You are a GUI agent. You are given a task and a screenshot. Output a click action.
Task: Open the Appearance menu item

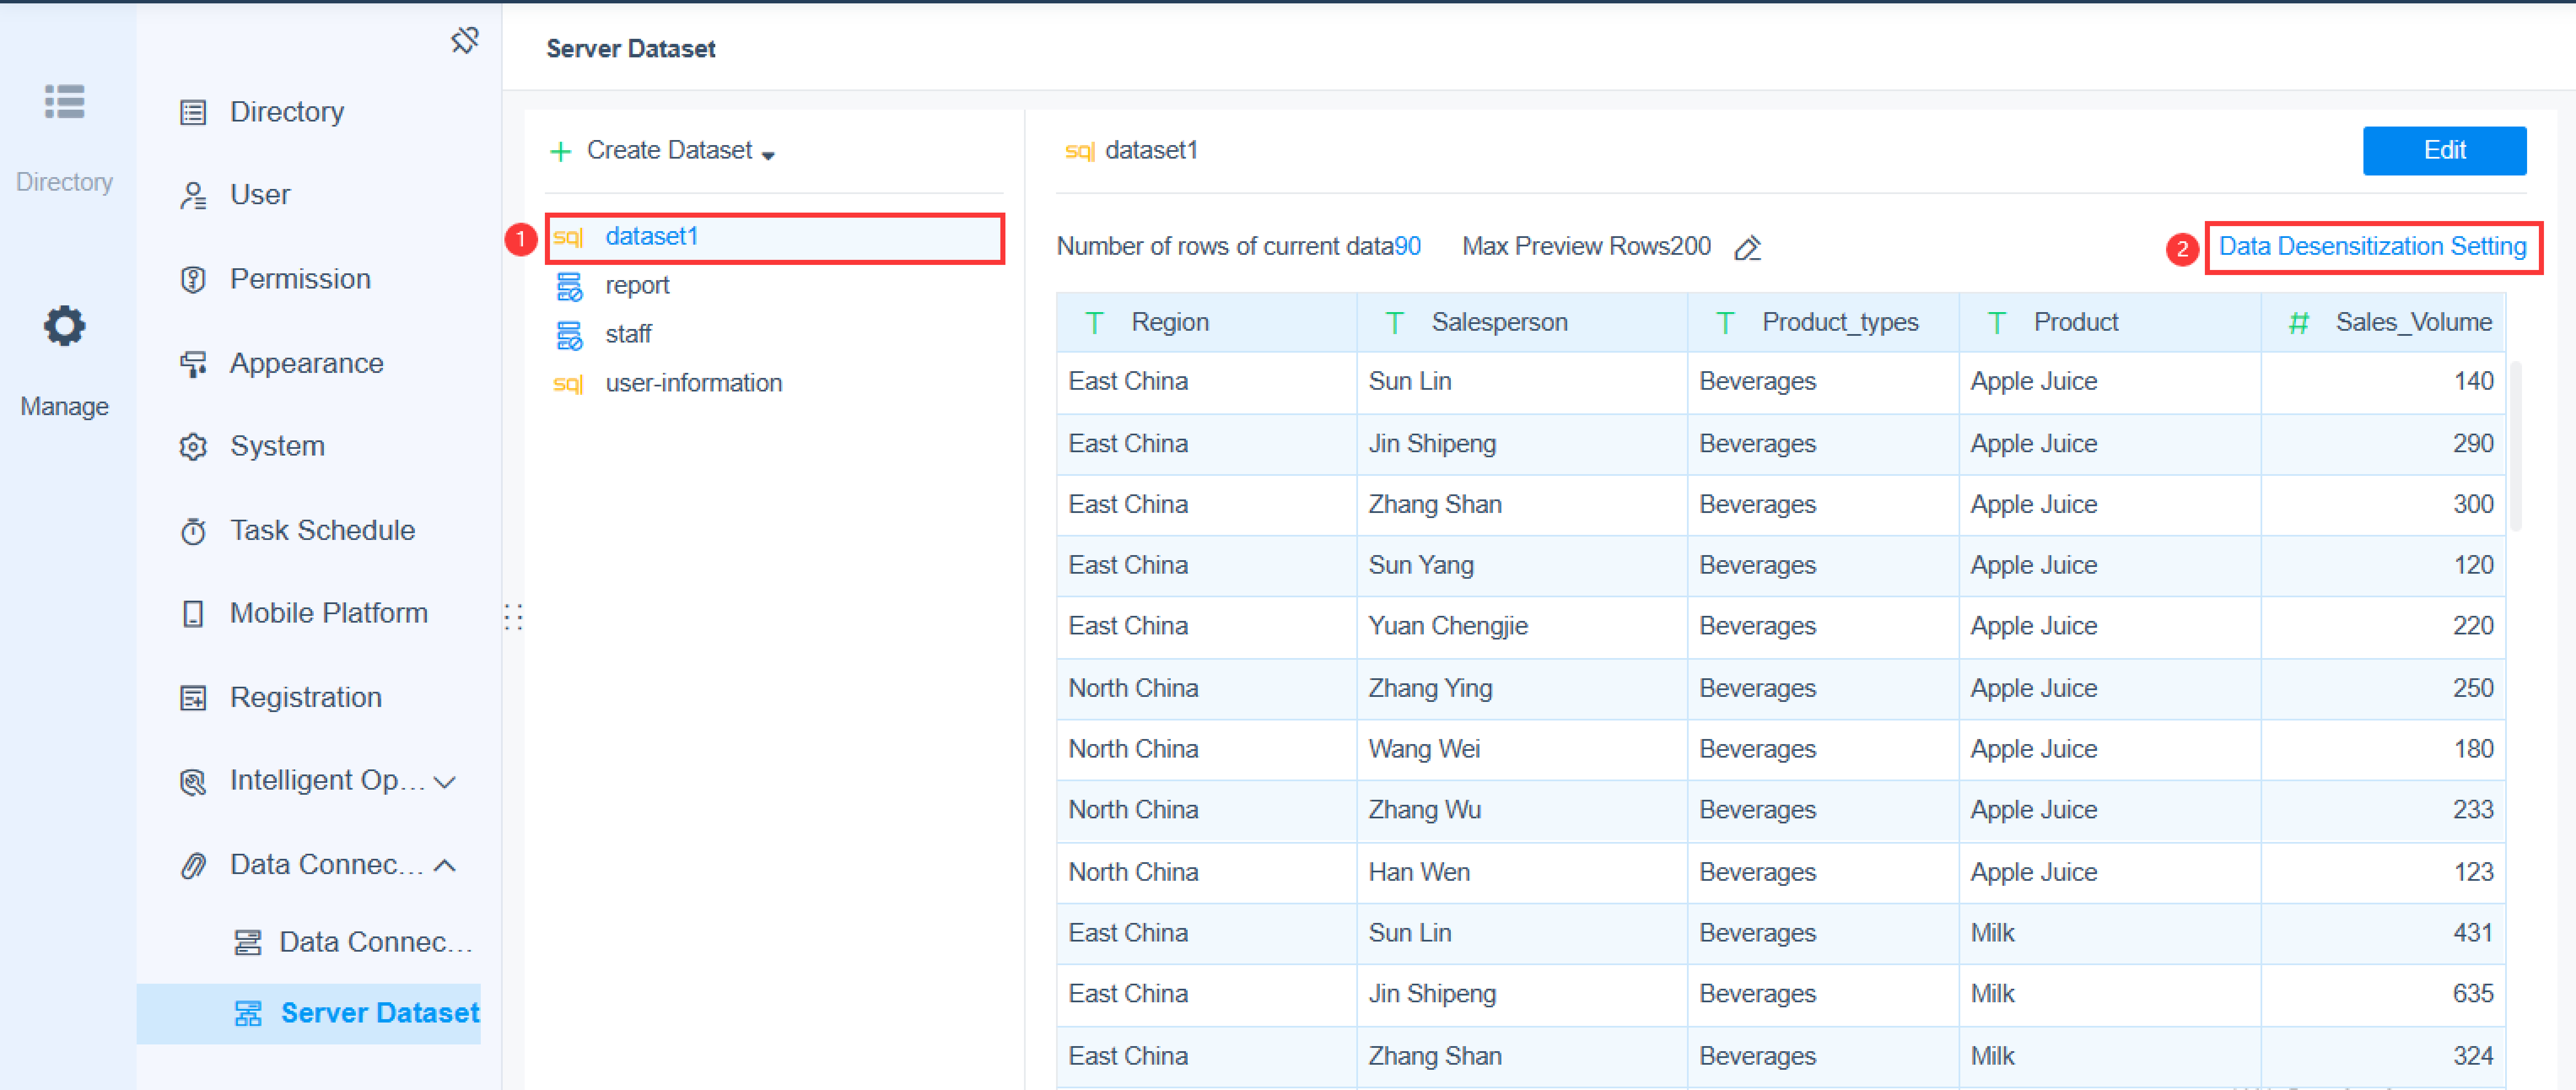[x=306, y=363]
